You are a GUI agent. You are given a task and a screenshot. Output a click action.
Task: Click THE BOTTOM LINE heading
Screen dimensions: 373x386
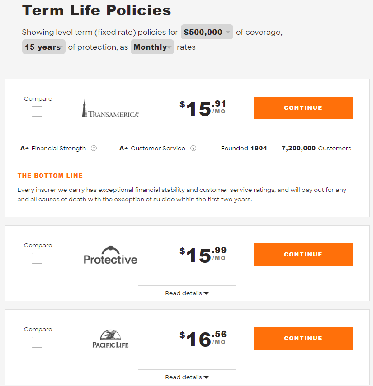coord(50,176)
